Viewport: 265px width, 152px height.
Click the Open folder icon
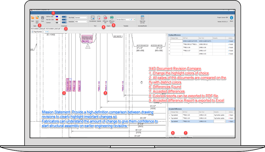[x=33, y=18]
